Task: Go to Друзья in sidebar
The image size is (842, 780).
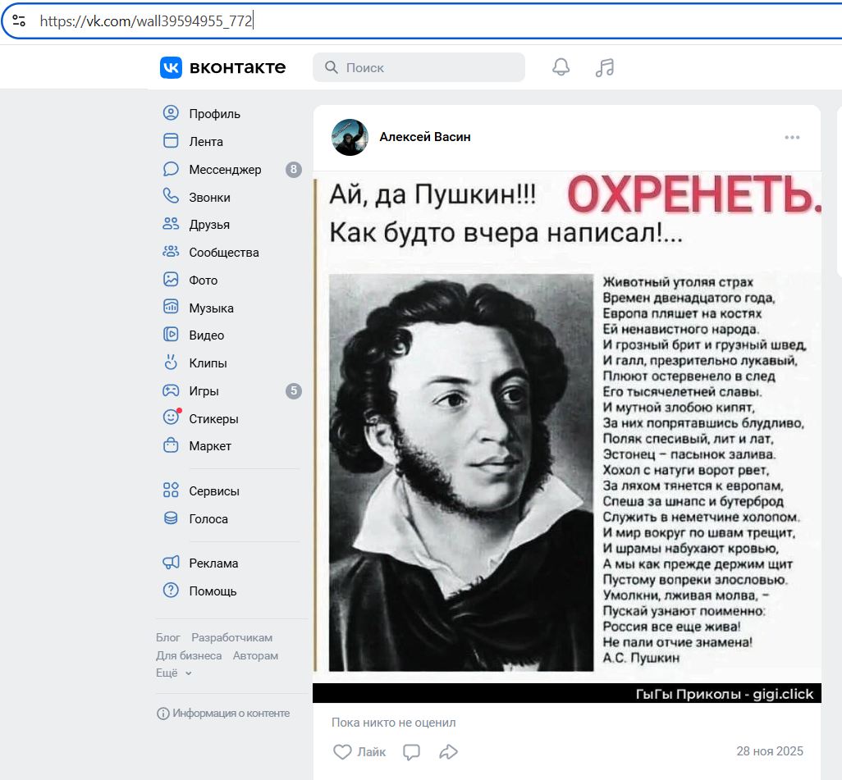Action: 209,225
